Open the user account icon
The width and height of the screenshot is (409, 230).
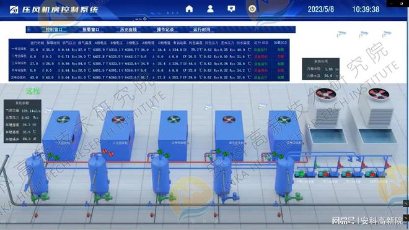click(210, 9)
